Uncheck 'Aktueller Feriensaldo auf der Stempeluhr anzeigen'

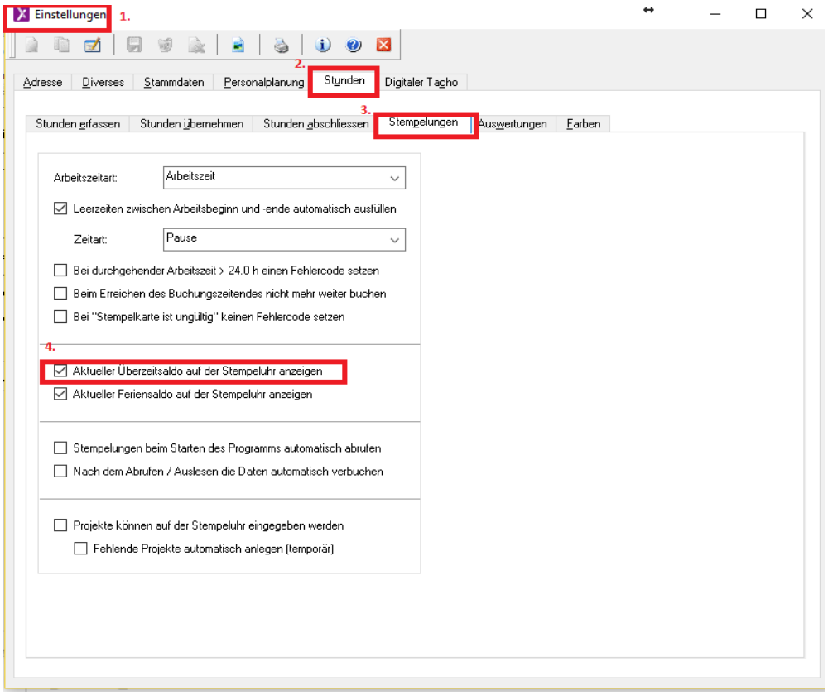pyautogui.click(x=60, y=395)
